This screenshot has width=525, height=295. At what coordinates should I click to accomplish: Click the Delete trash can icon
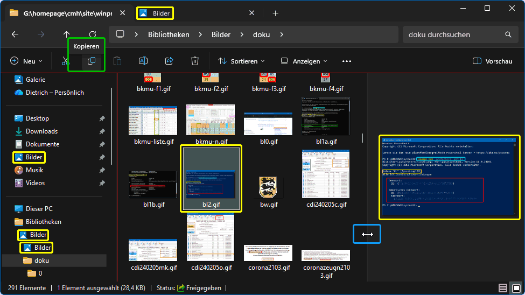pyautogui.click(x=195, y=61)
